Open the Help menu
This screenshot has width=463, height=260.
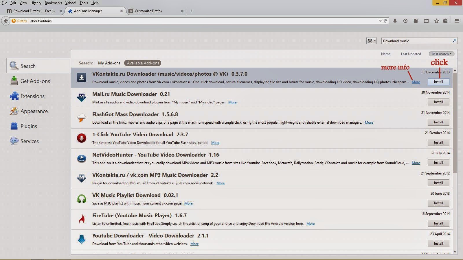(x=95, y=3)
